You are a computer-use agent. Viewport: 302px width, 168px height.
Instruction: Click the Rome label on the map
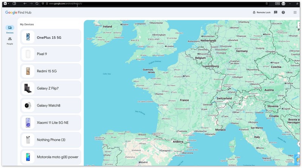(x=260, y=148)
